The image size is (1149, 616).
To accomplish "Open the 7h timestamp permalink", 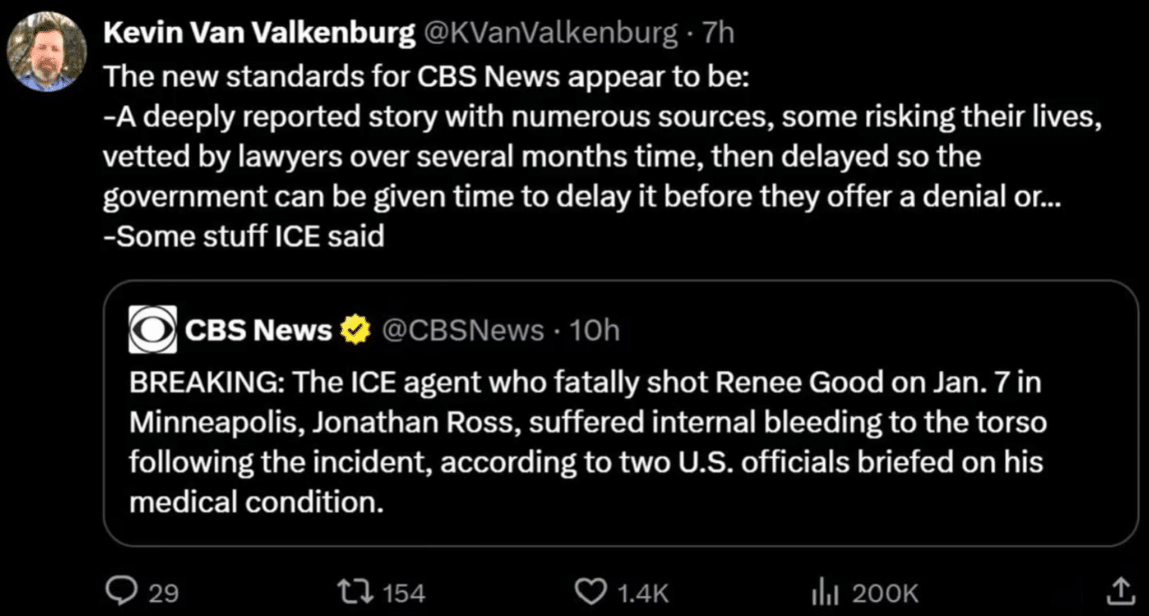I will point(719,33).
